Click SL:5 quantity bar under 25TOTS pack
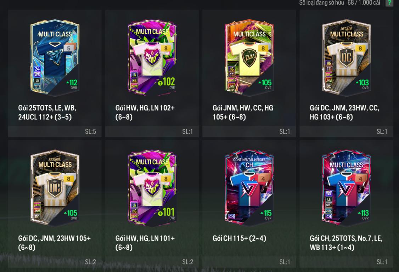 click(x=55, y=131)
